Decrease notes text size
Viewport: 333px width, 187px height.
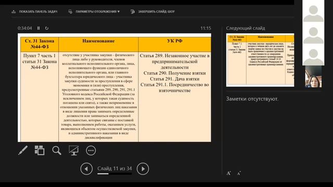(x=239, y=173)
